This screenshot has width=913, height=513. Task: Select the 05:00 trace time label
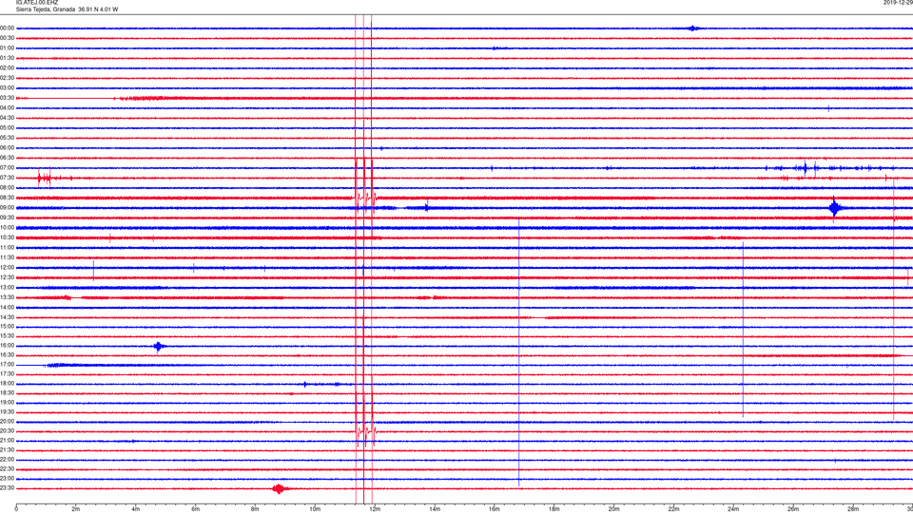[x=7, y=127]
